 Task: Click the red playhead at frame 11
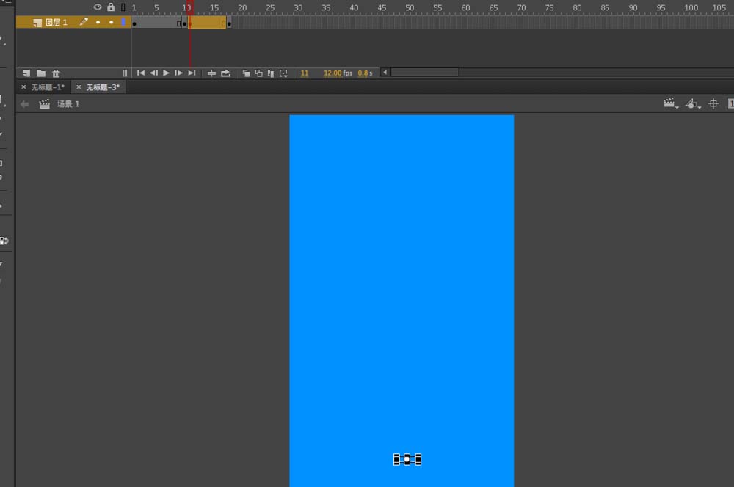[190, 7]
